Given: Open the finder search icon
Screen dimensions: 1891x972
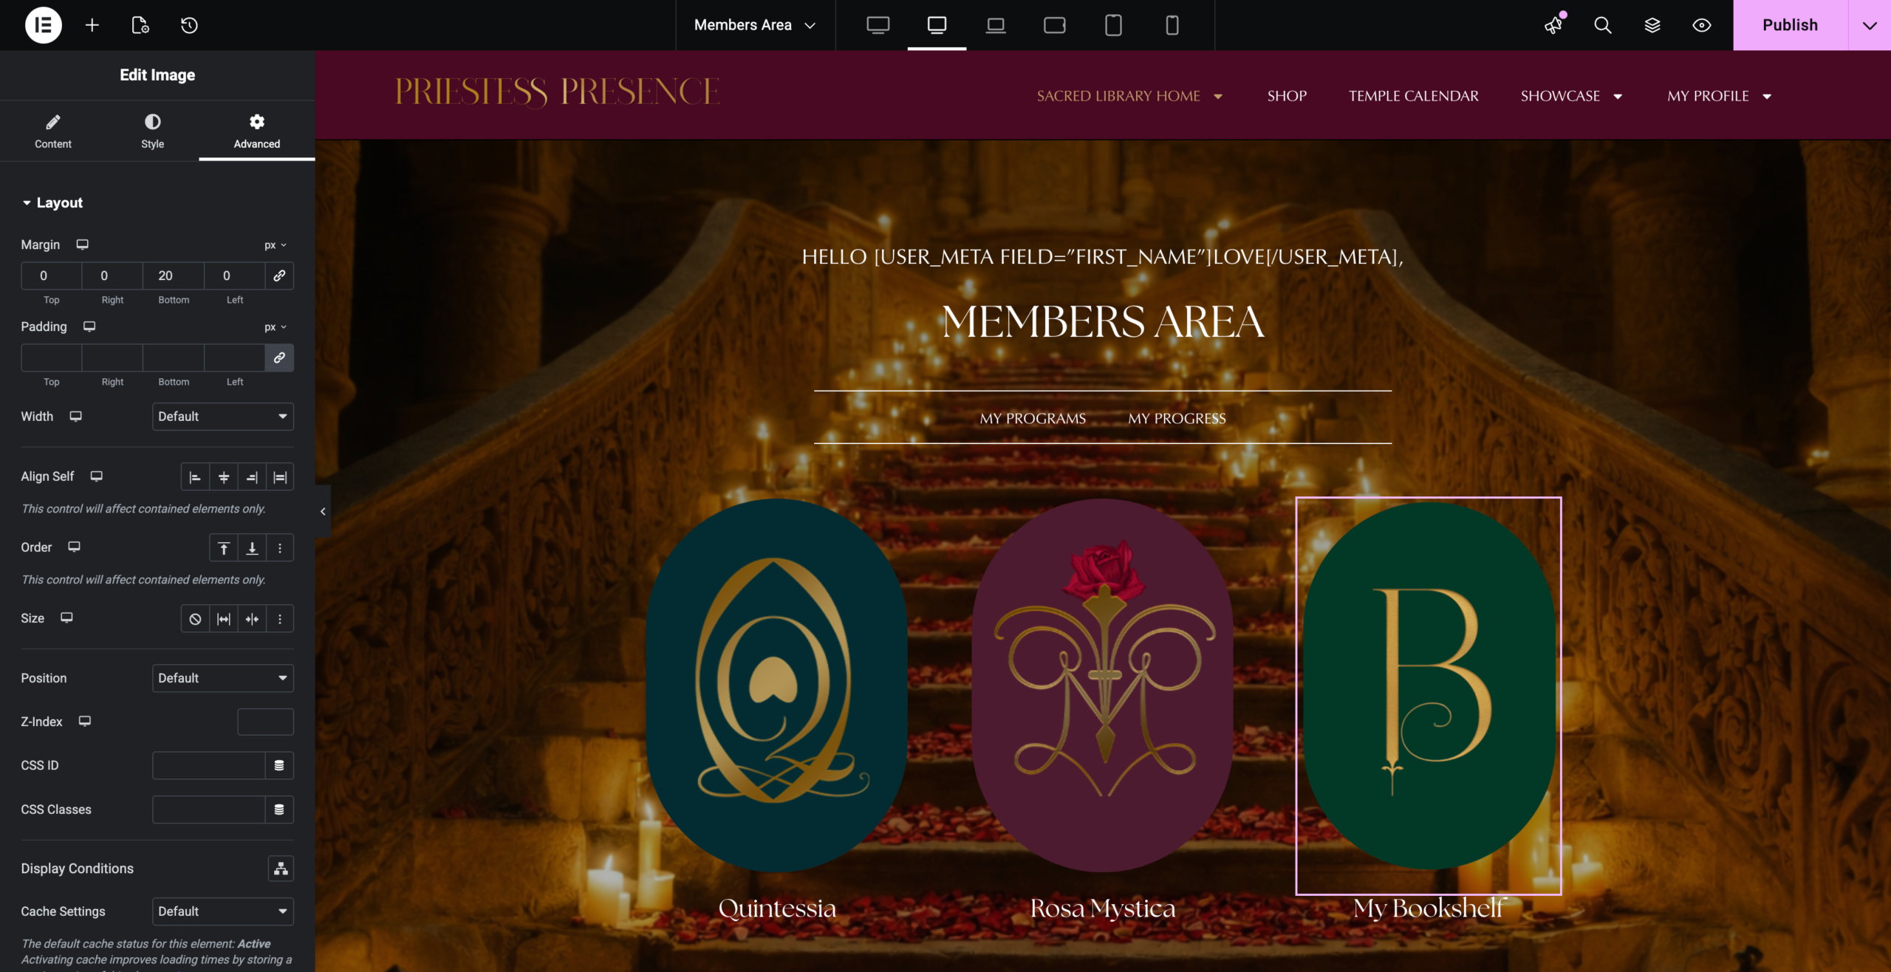Looking at the screenshot, I should pos(1602,25).
